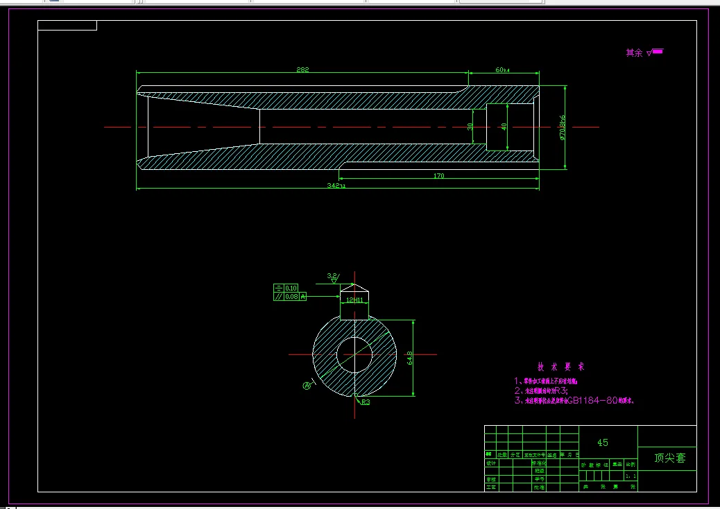Click the 审核 cell in title block
720x509 pixels.
(x=491, y=480)
